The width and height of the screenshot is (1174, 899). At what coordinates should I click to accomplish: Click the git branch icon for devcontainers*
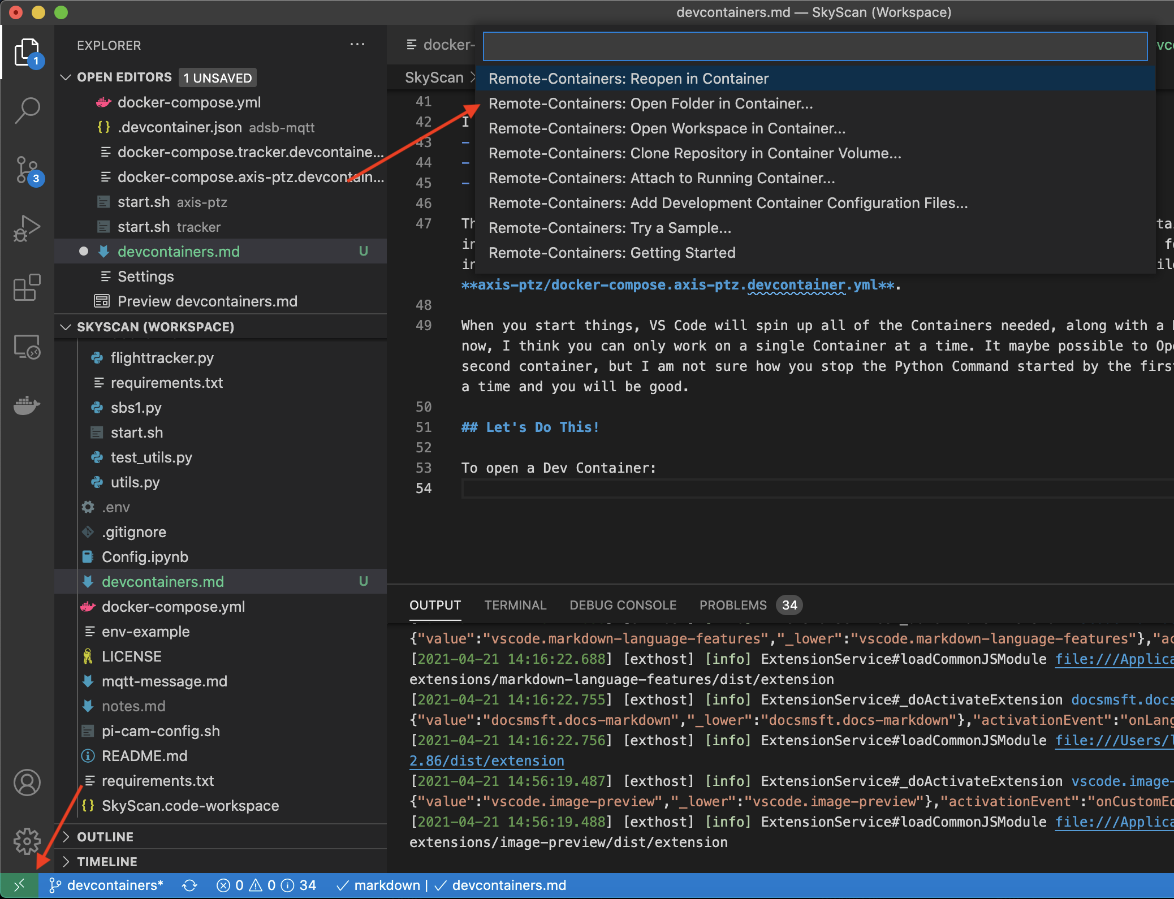[x=55, y=885]
